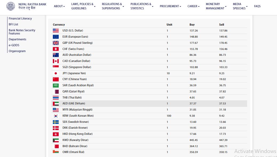Expand the About dropdown menu

(59, 6)
